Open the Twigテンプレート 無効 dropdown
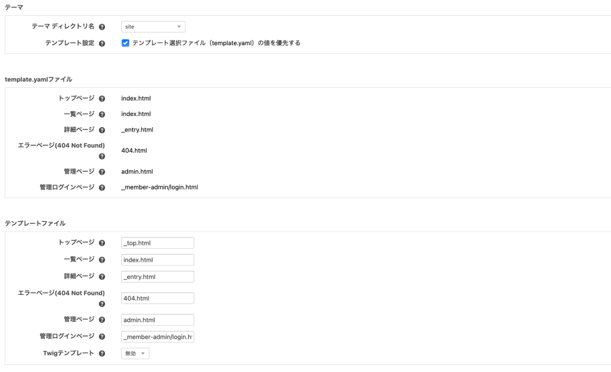 coord(136,353)
